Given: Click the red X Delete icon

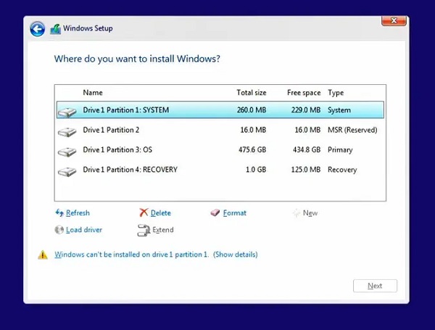Looking at the screenshot, I should 144,213.
